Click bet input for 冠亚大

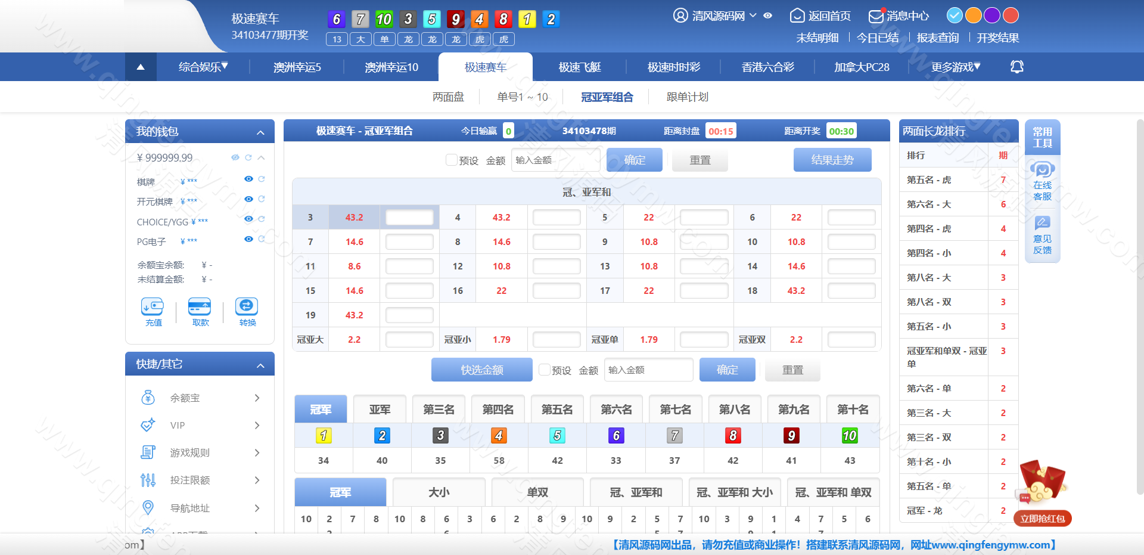(409, 339)
